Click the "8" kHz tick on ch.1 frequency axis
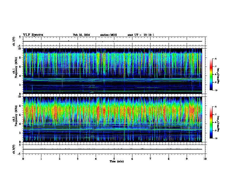This screenshot has width=231, height=178. click(x=20, y=58)
